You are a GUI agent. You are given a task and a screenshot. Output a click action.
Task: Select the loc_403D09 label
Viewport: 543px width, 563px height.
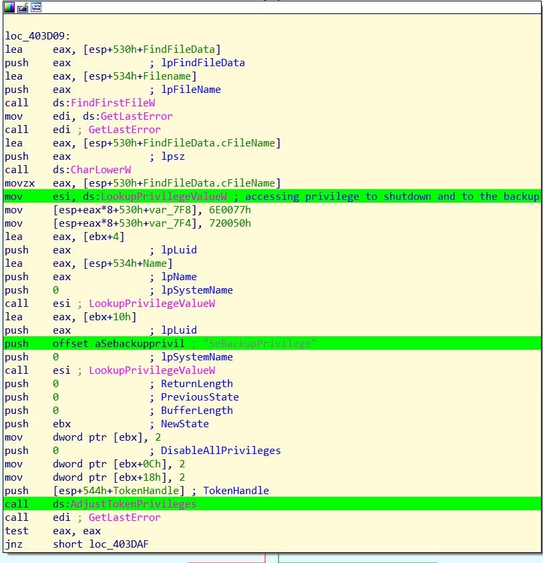coord(37,36)
